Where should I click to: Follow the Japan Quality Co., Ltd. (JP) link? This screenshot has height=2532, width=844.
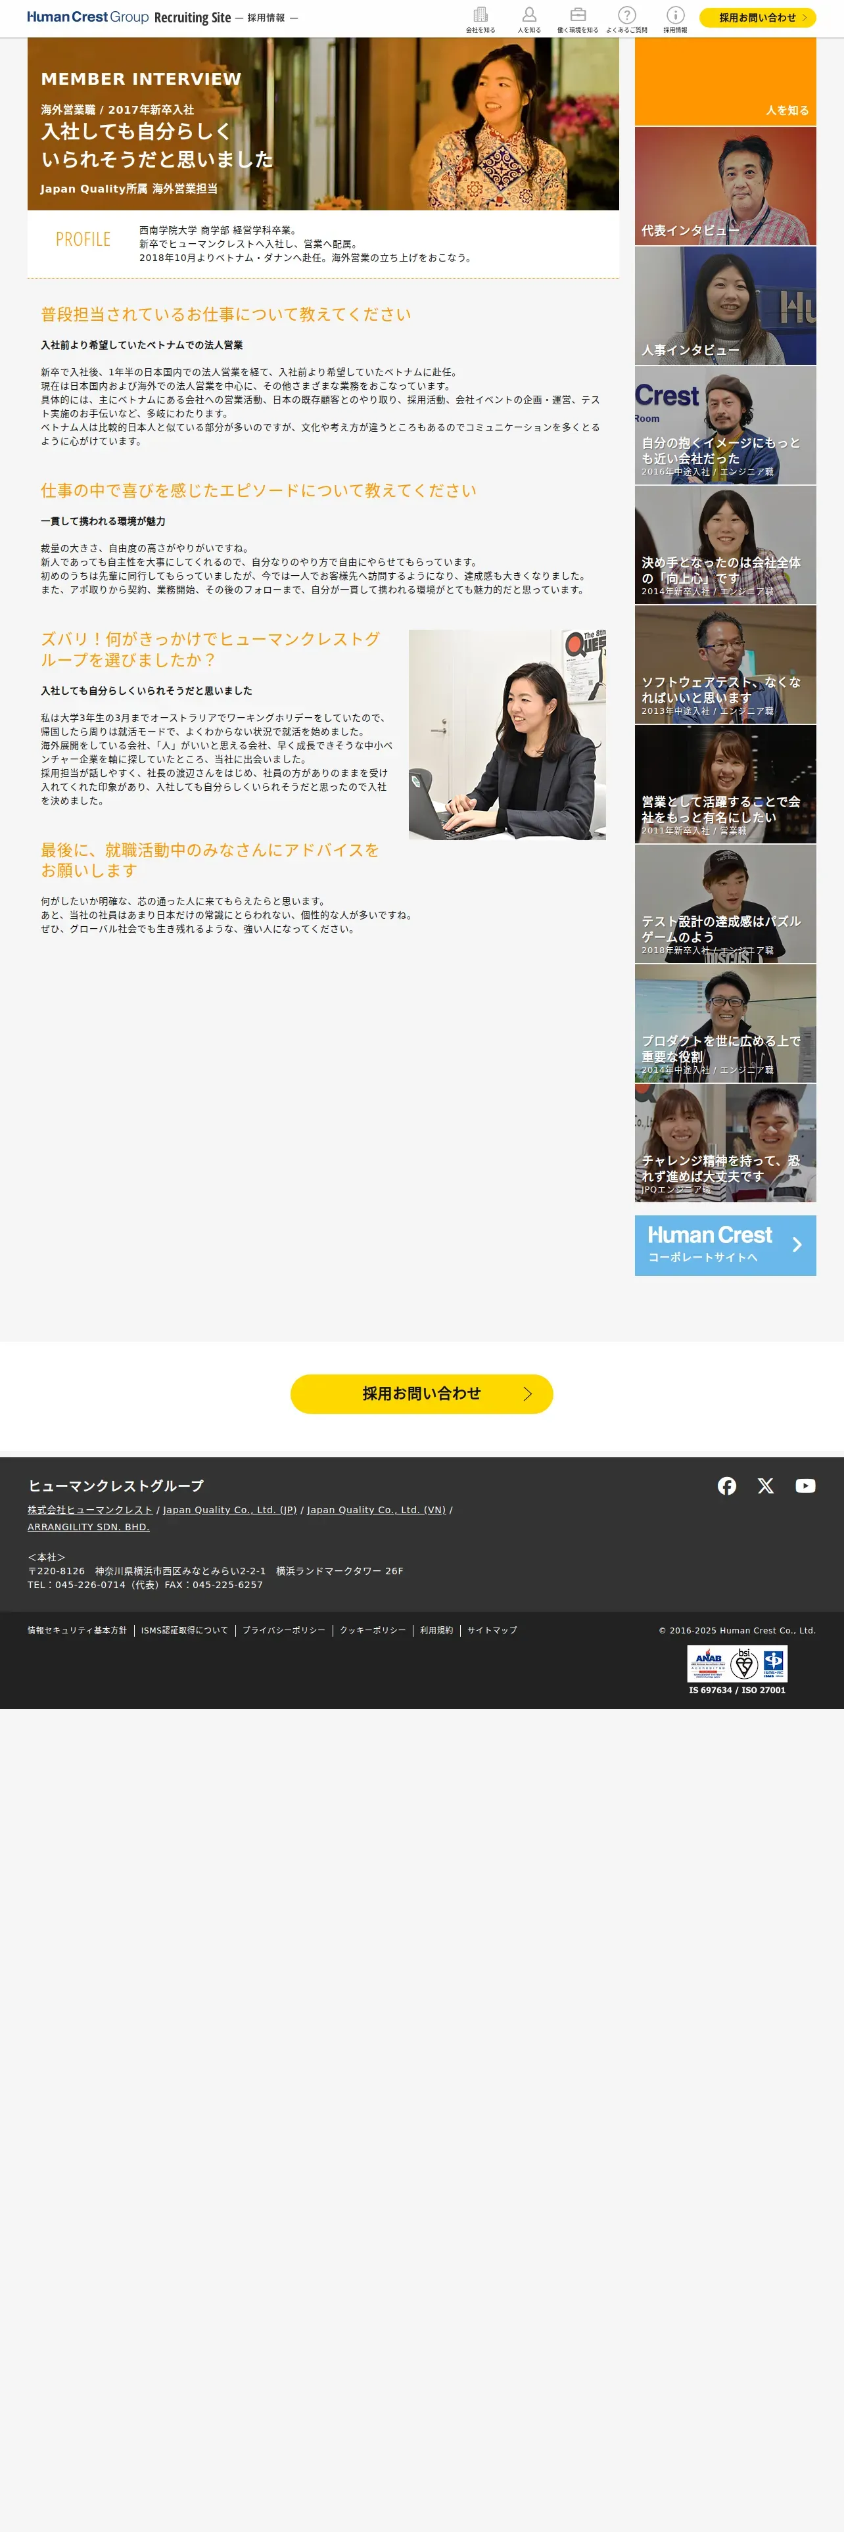[230, 1510]
